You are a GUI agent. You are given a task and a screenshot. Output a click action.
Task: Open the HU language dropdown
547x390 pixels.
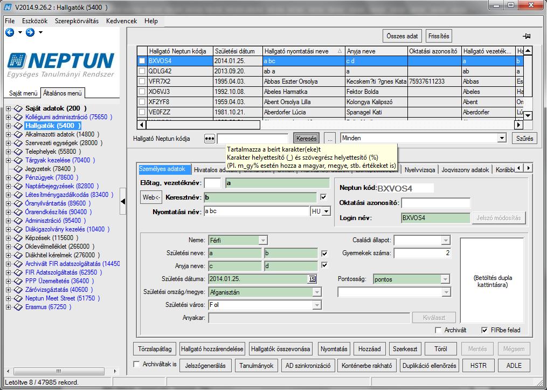326,211
